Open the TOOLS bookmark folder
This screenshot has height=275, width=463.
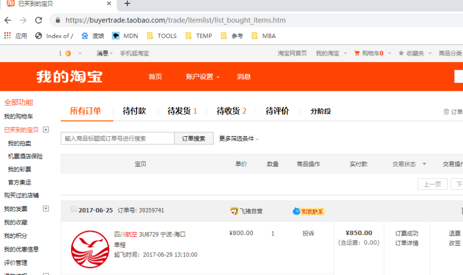[162, 36]
